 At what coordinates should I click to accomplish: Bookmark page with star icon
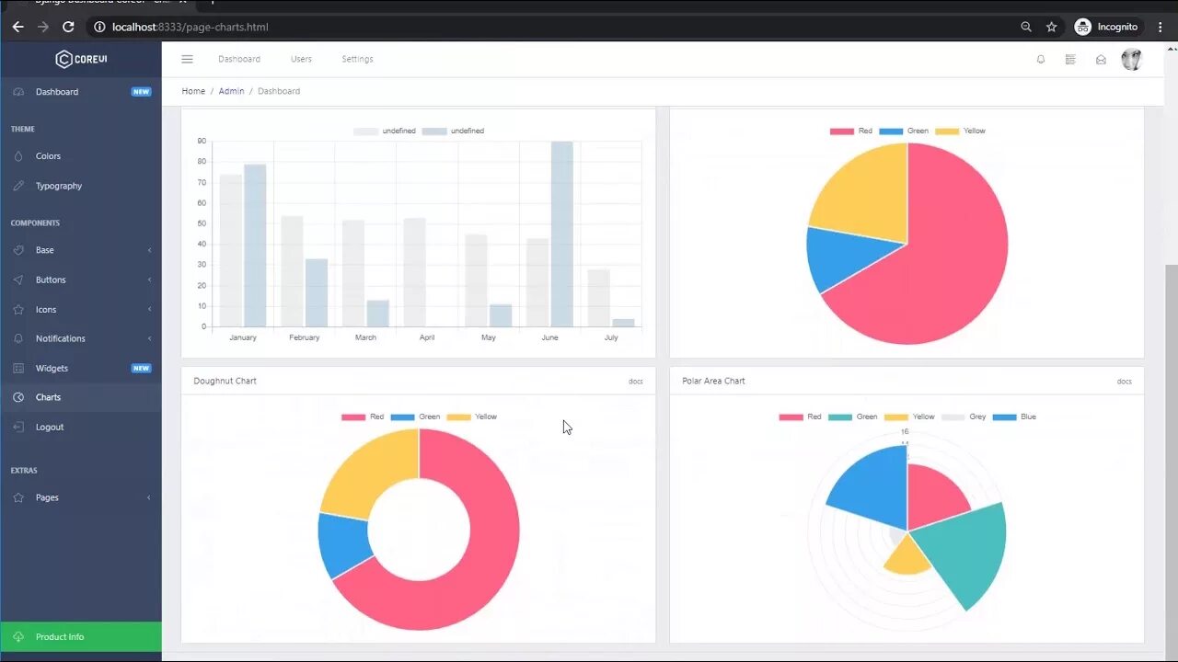1051,27
